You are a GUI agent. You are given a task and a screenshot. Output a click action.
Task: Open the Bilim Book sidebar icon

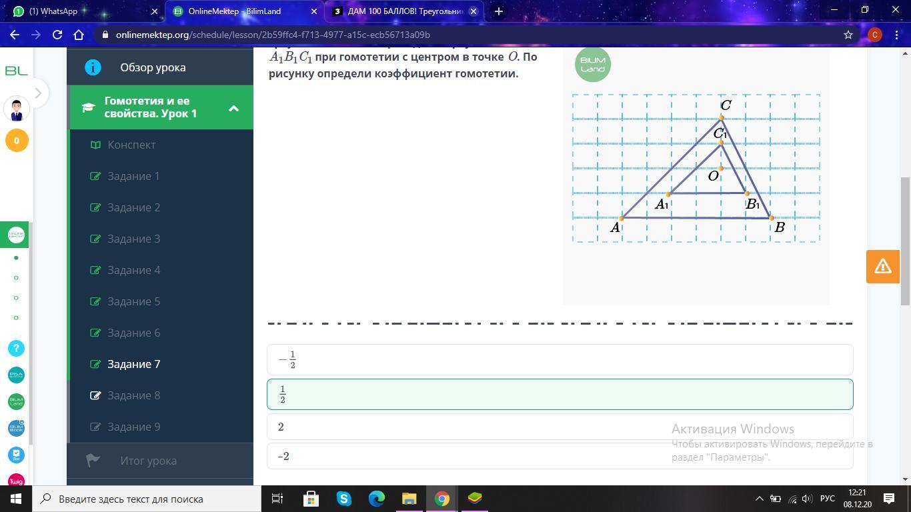[16, 428]
